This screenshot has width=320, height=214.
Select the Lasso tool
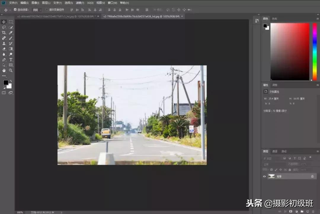[x=4, y=27]
